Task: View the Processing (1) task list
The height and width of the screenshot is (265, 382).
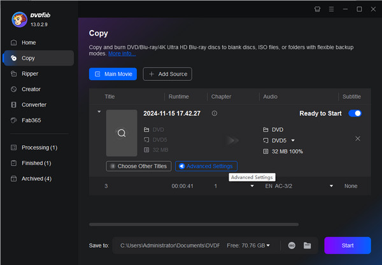Action: 38,148
